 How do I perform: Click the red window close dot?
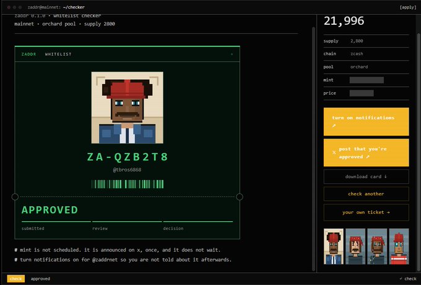(9, 7)
